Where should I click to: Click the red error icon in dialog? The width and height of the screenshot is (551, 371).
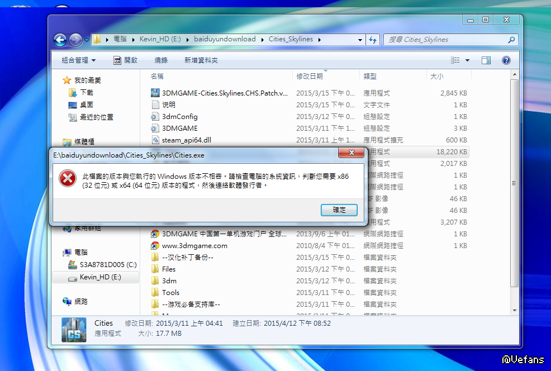[x=68, y=178]
